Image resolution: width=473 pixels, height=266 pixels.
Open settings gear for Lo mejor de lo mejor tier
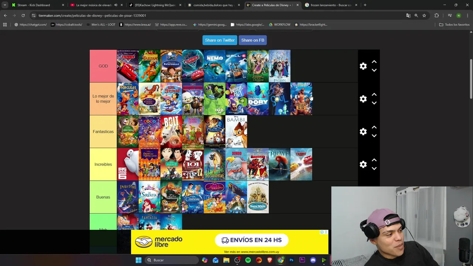[x=363, y=99]
